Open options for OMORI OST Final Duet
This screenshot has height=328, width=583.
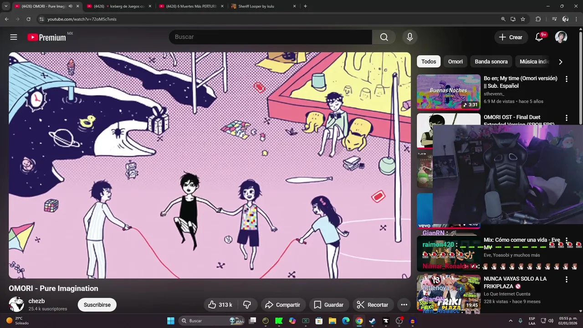pyautogui.click(x=567, y=118)
